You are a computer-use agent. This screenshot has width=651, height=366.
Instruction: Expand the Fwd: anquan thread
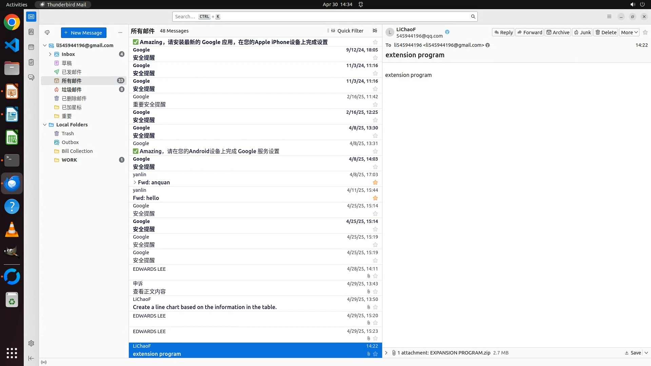[x=135, y=182]
